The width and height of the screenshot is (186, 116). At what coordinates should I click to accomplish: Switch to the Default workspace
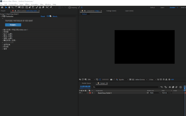pos(153,8)
